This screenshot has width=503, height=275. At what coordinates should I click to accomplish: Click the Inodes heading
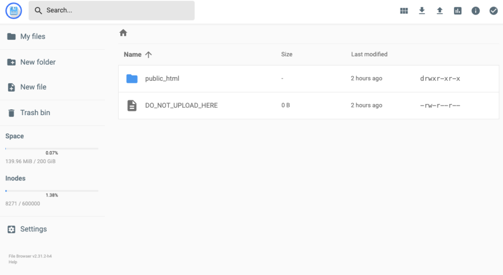[x=15, y=178]
